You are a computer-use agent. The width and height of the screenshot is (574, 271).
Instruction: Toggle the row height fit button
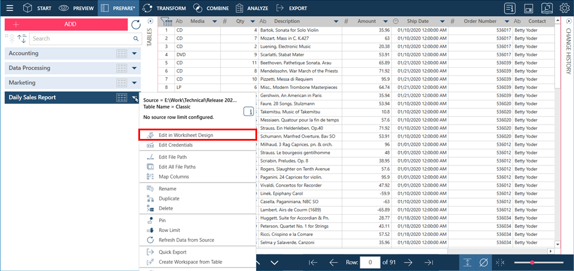point(467,262)
